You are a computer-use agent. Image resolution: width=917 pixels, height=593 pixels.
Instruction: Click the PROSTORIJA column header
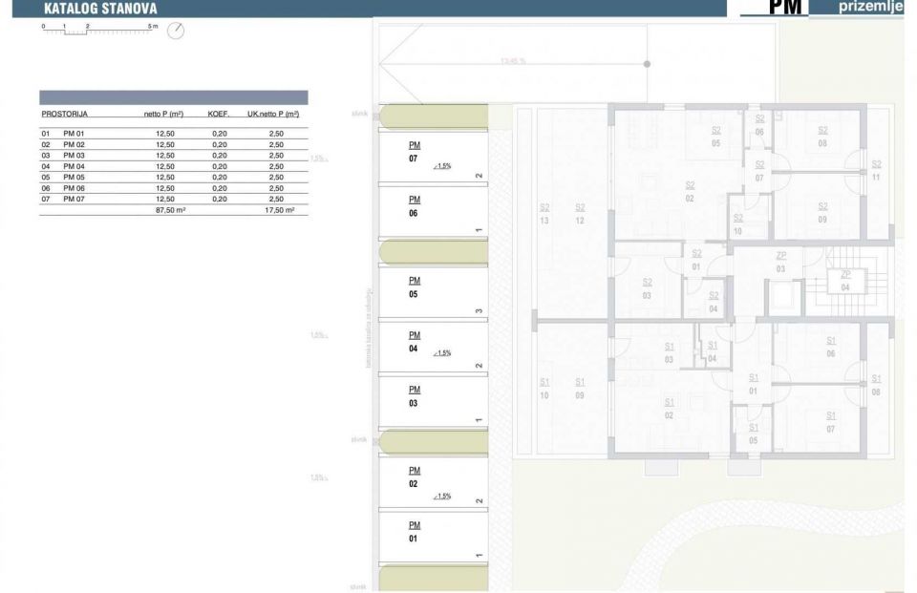[64, 114]
